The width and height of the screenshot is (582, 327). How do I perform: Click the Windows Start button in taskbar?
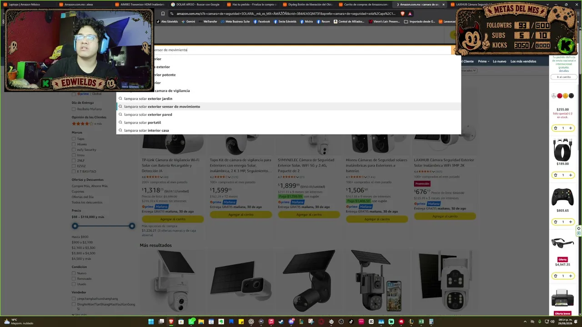151,322
